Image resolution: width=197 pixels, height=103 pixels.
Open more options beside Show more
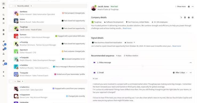click(x=193, y=6)
